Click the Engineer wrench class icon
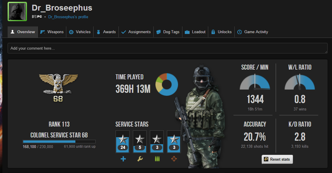 (140, 159)
